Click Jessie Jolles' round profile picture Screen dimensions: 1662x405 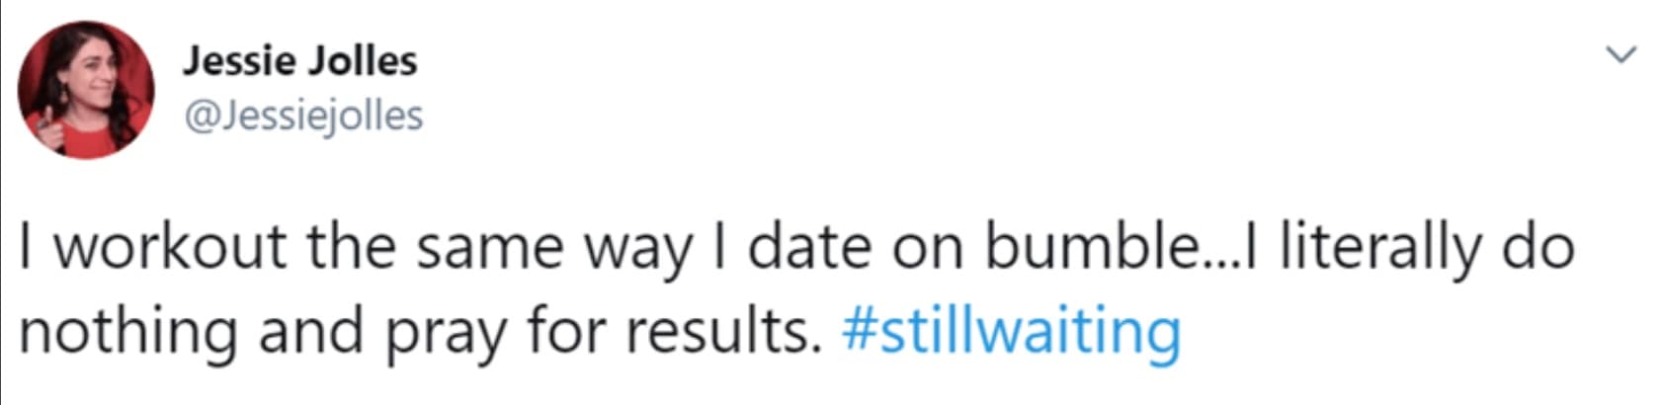87,89
